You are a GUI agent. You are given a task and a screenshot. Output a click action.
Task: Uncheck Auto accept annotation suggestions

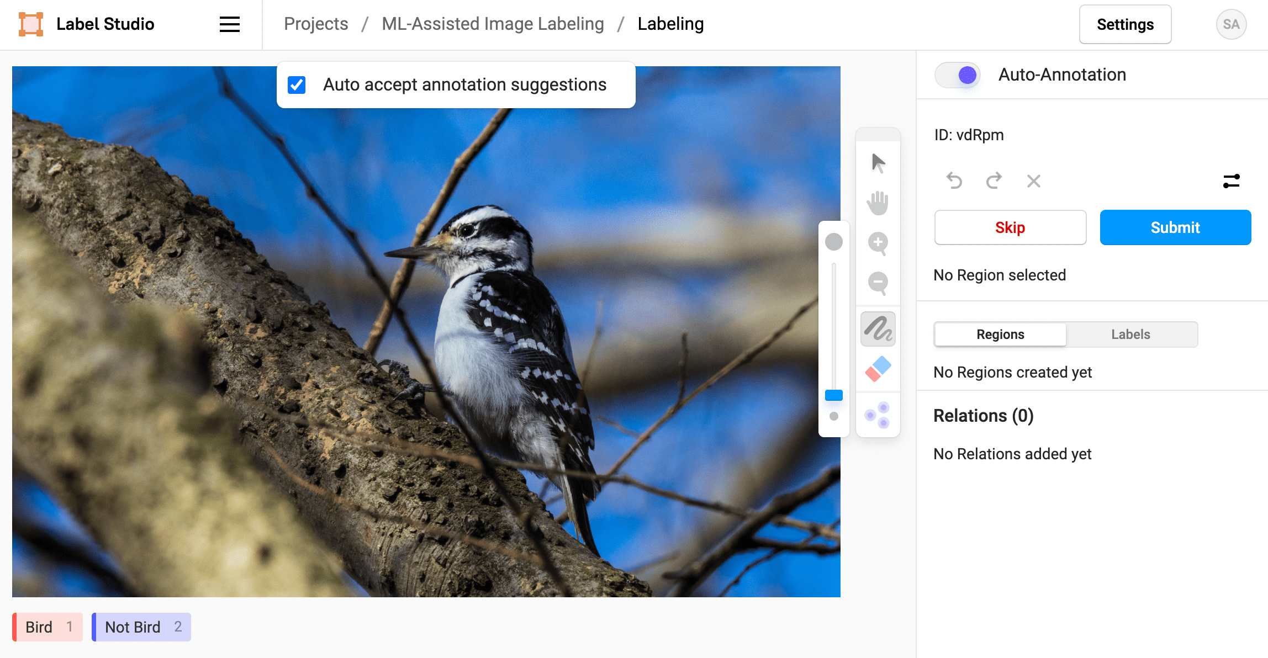(x=298, y=84)
